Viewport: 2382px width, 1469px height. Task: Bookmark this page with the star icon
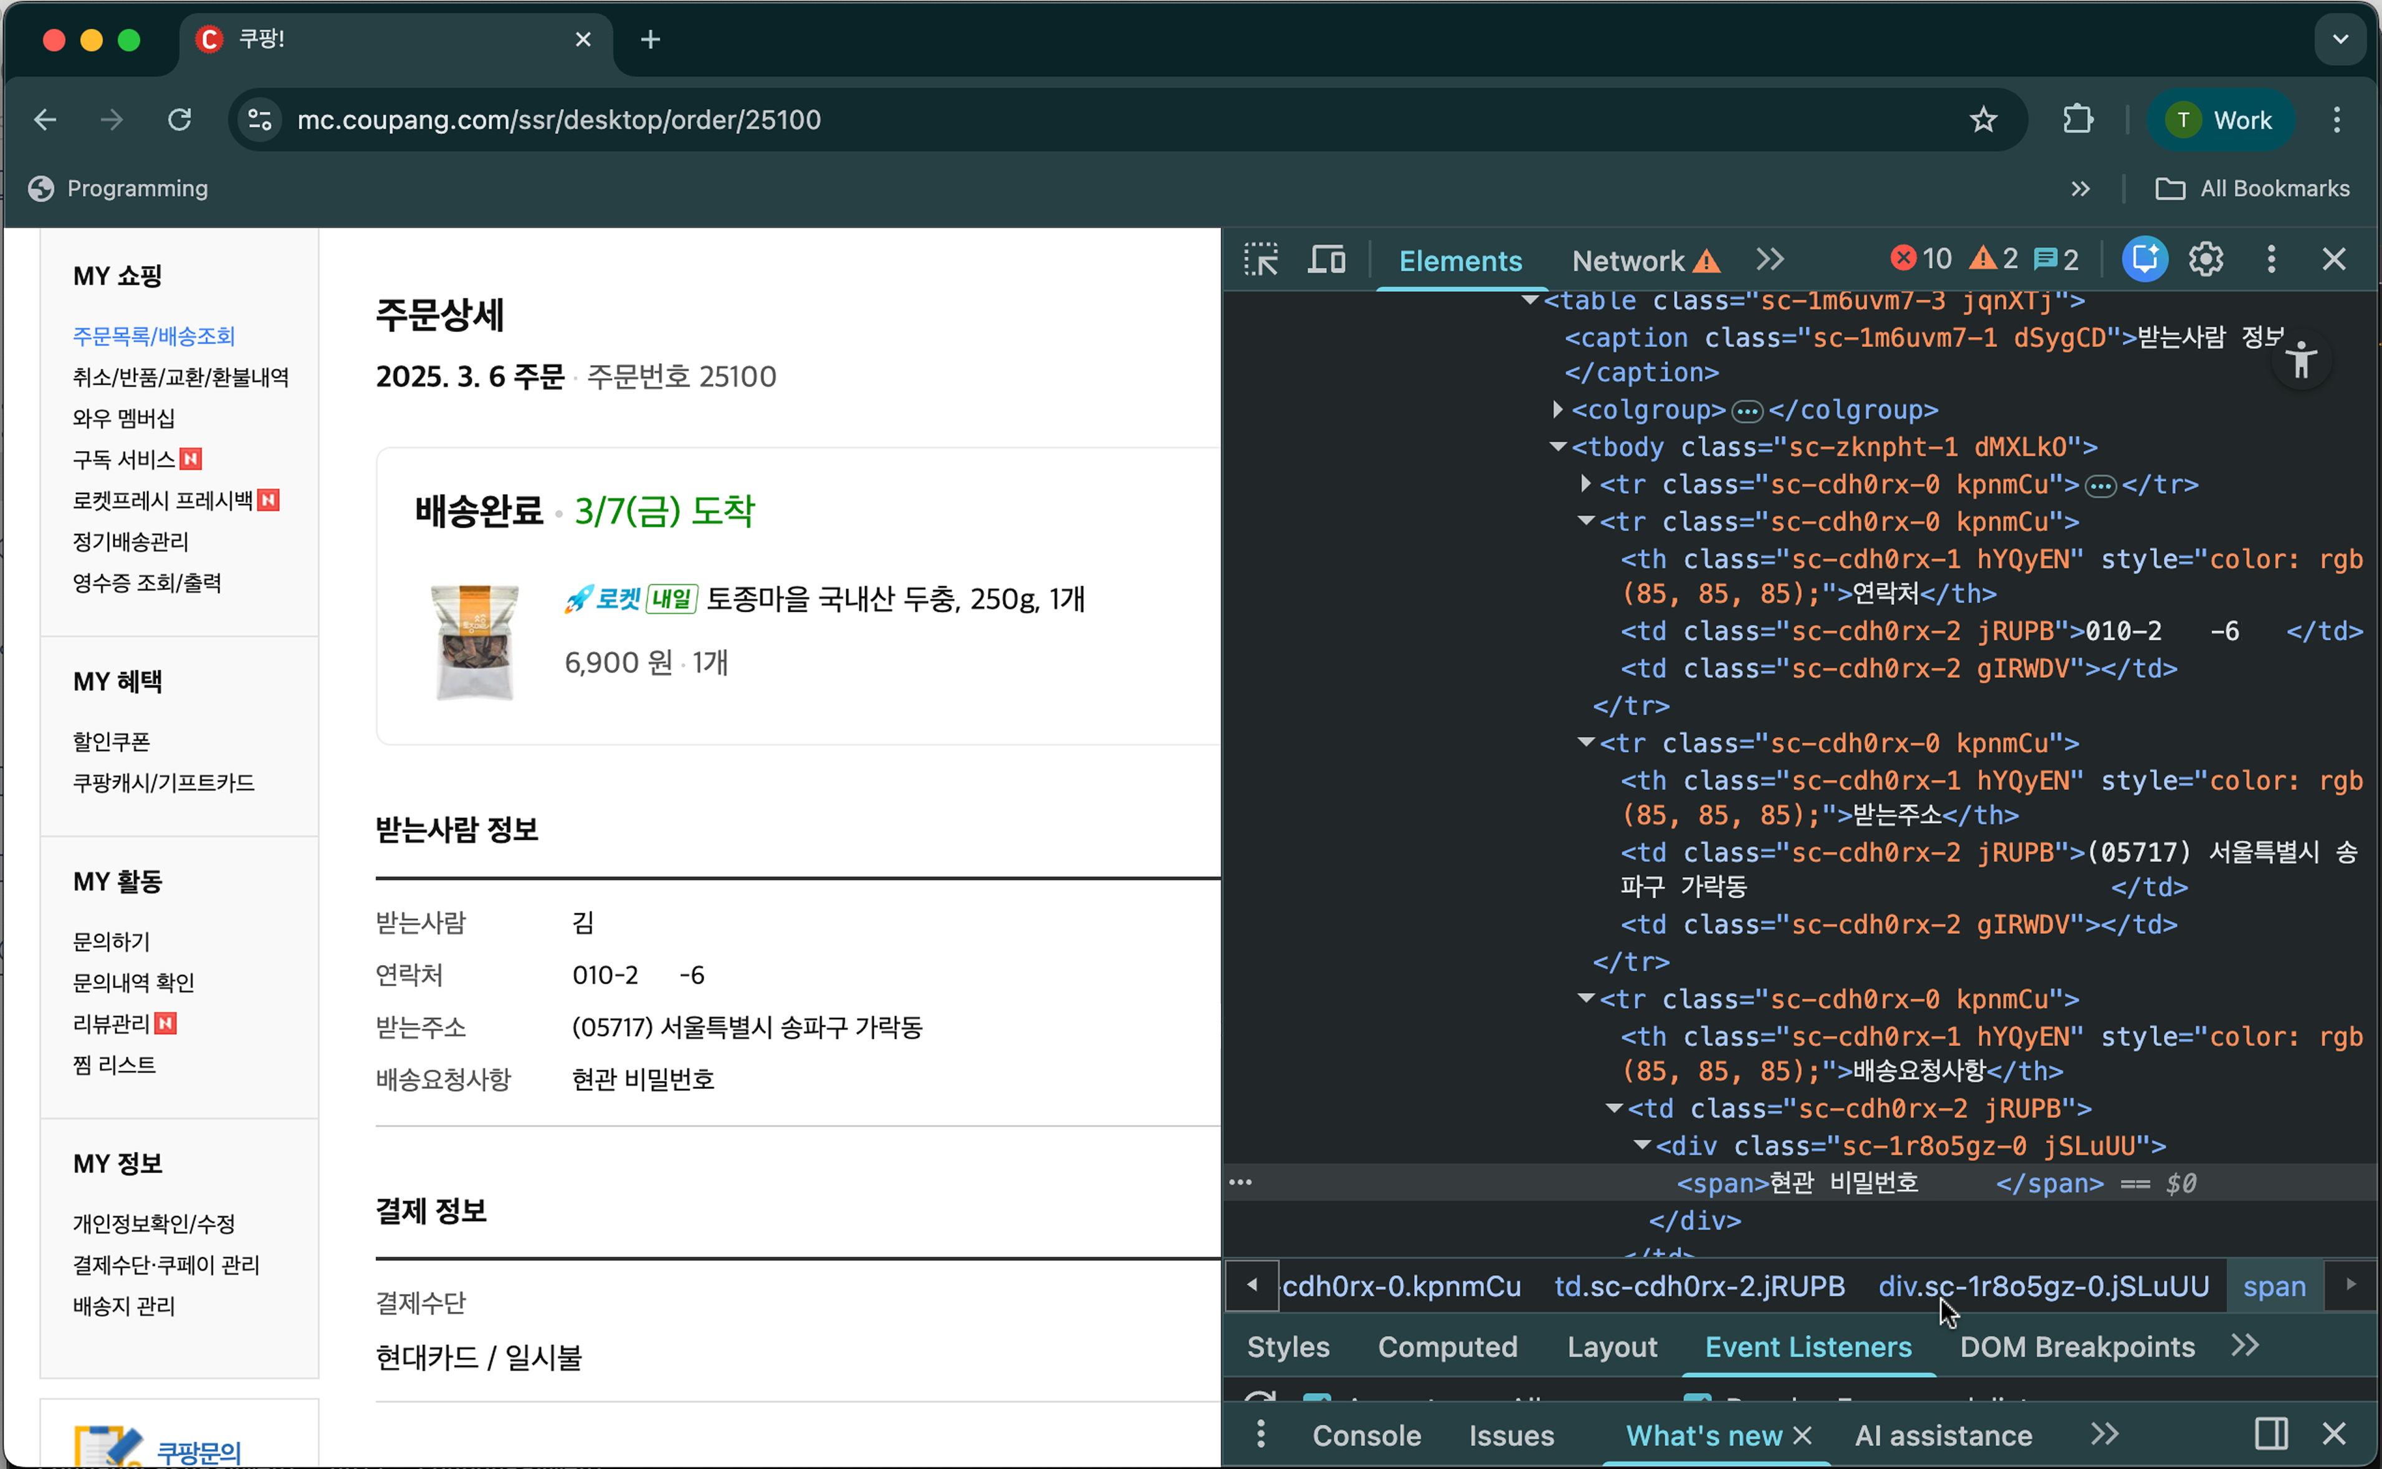(x=1983, y=120)
